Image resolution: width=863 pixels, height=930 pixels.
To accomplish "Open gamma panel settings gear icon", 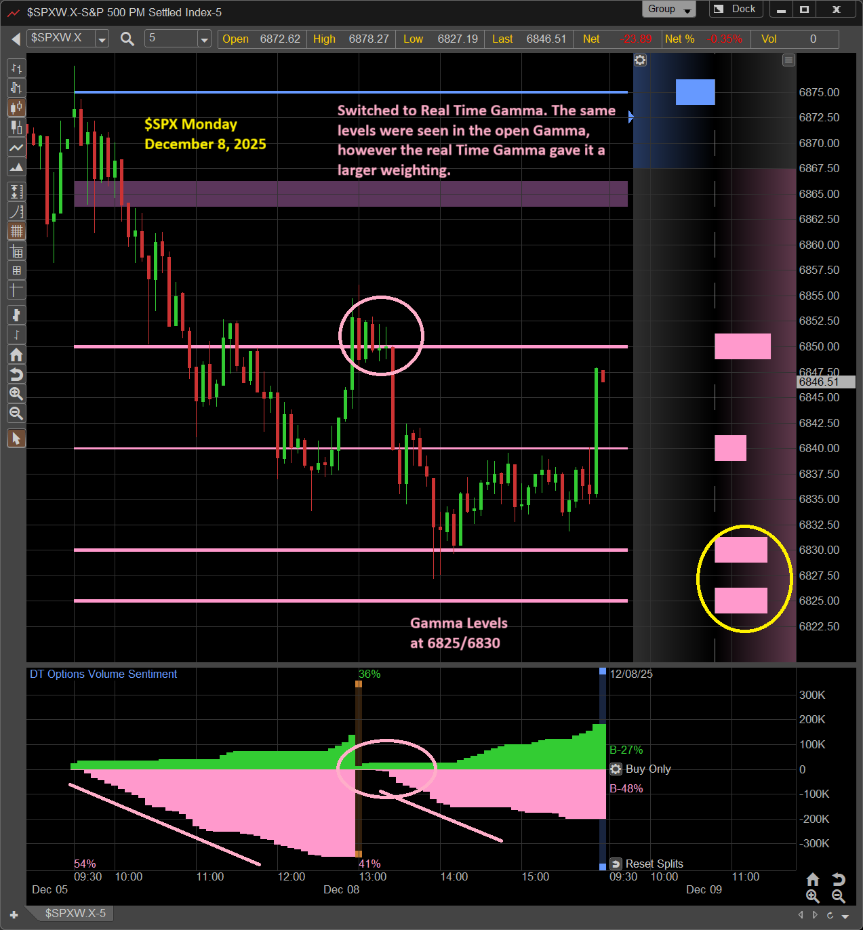I will point(640,60).
